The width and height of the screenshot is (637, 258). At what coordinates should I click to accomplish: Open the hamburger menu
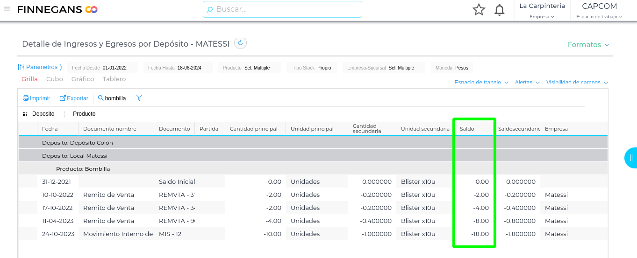coord(7,9)
